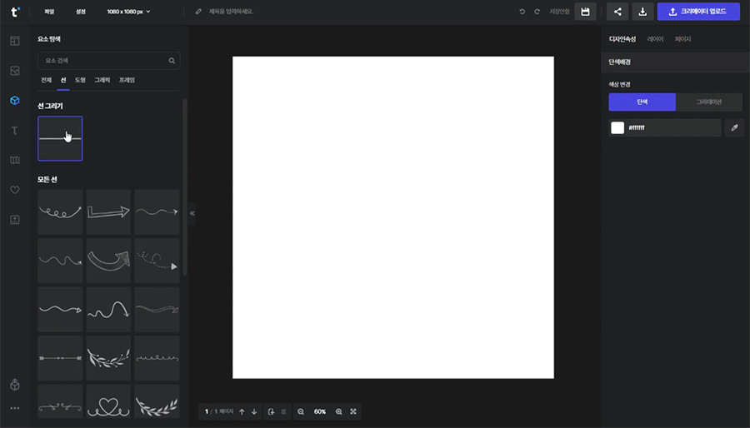This screenshot has height=428, width=750.
Task: Click the share icon in top bar
Action: [x=617, y=12]
